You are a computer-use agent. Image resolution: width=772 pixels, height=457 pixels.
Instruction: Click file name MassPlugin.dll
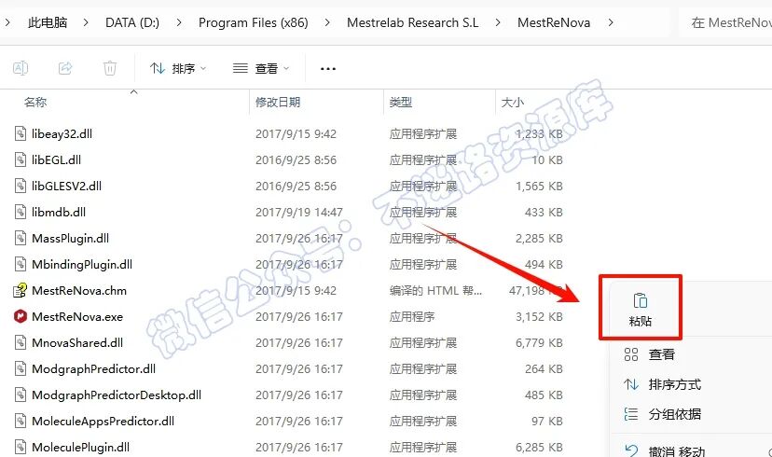(71, 239)
